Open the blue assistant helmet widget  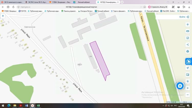pyautogui.click(x=188, y=61)
